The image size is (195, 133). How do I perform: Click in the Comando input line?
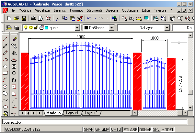[95, 122]
